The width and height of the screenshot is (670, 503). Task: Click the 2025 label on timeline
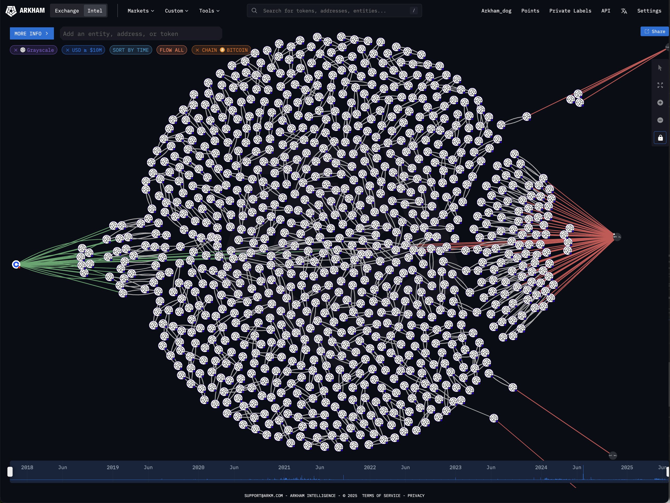point(627,468)
